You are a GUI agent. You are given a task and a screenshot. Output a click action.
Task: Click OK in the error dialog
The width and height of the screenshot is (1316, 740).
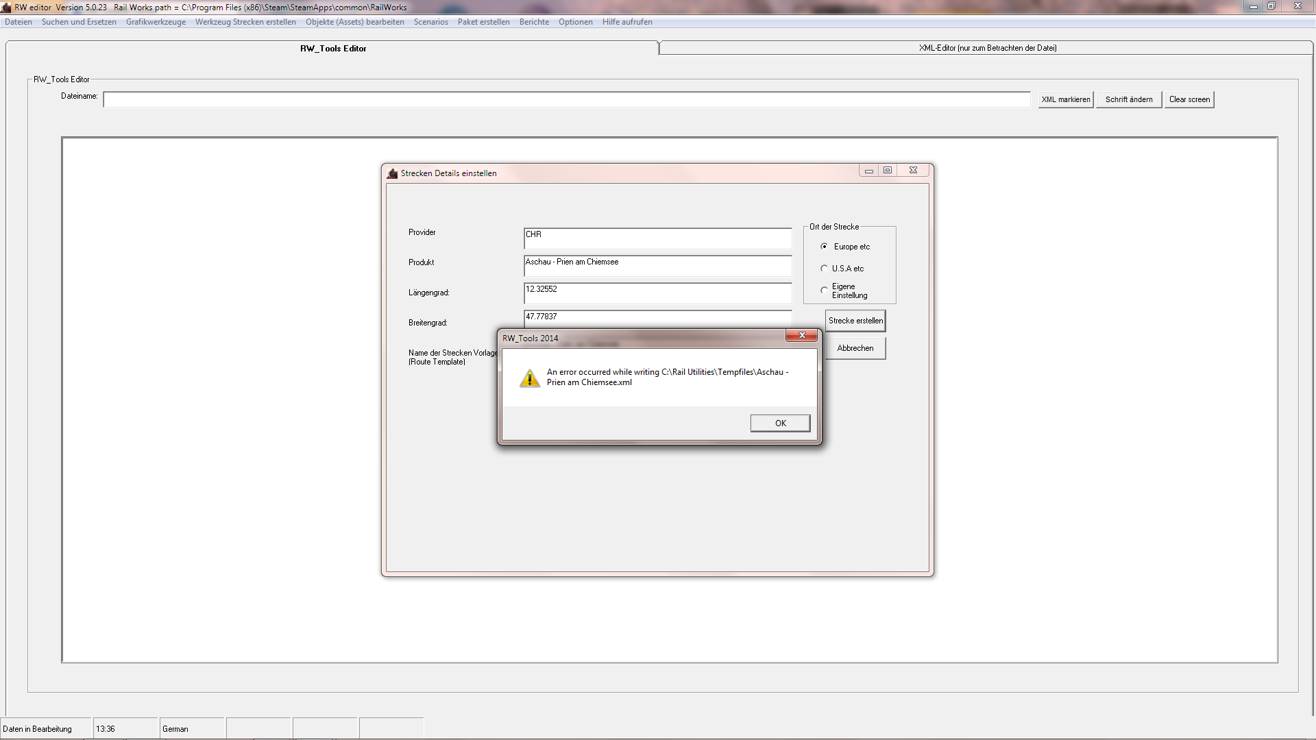[780, 423]
